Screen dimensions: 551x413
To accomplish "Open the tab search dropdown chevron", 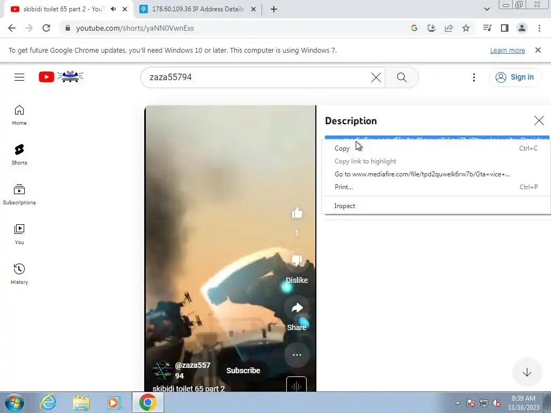I will [486, 9].
